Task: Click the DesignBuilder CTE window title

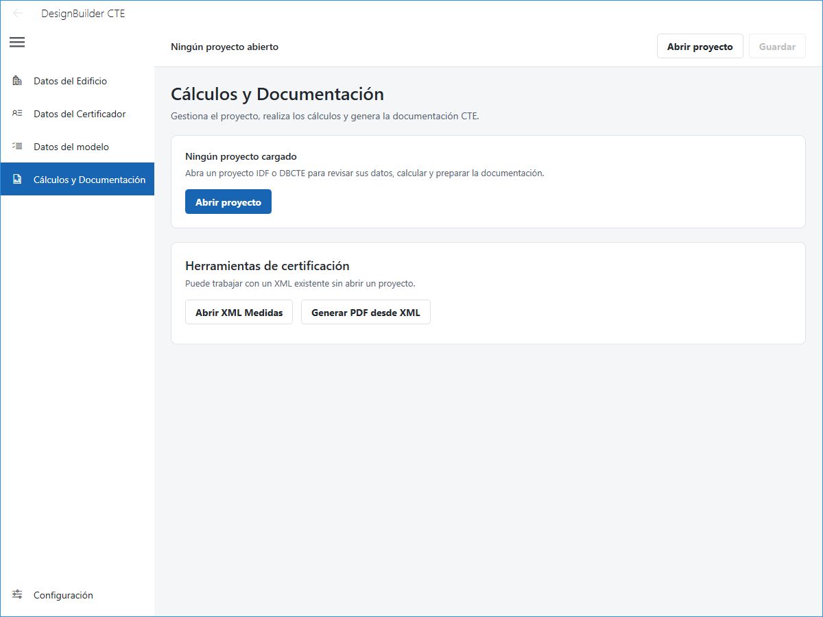Action: [83, 13]
